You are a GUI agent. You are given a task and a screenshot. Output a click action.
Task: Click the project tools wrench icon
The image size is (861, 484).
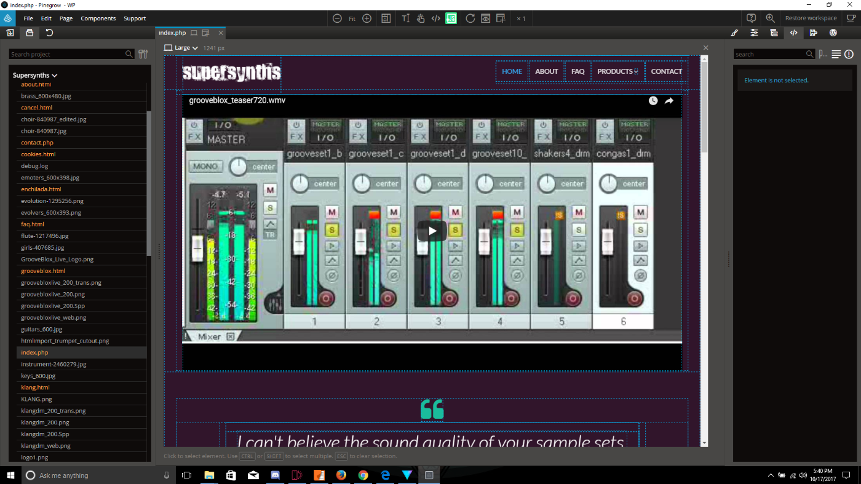(143, 54)
